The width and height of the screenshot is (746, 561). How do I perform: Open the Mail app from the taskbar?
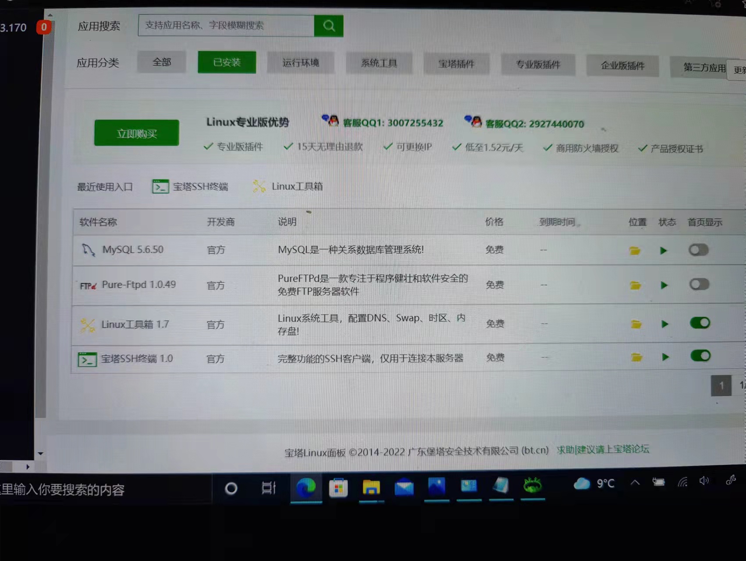404,487
